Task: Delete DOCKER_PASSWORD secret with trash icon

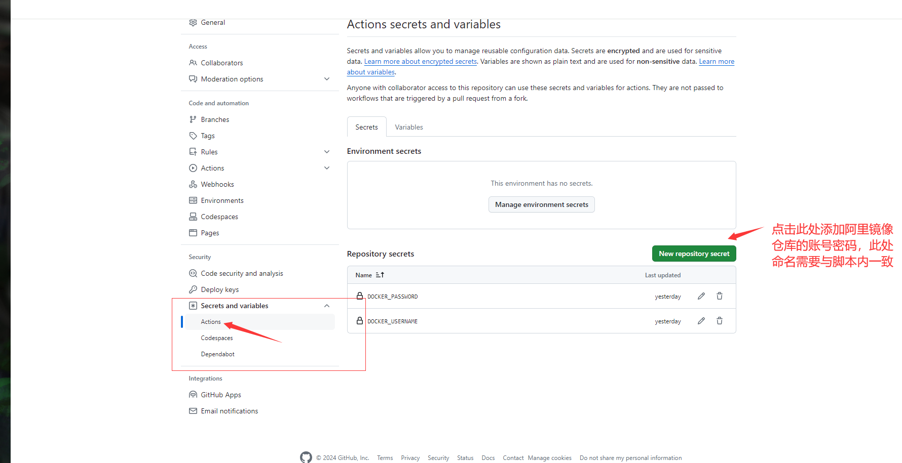Action: (x=720, y=296)
